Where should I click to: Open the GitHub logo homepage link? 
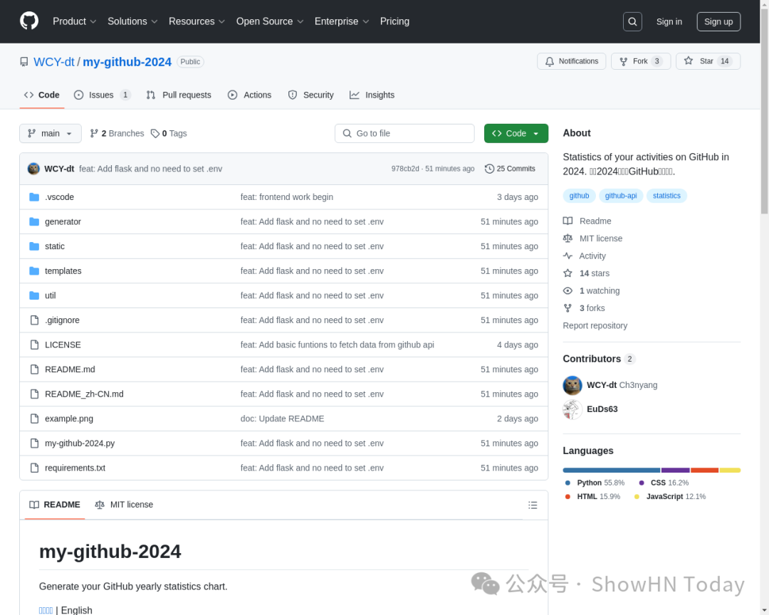29,21
